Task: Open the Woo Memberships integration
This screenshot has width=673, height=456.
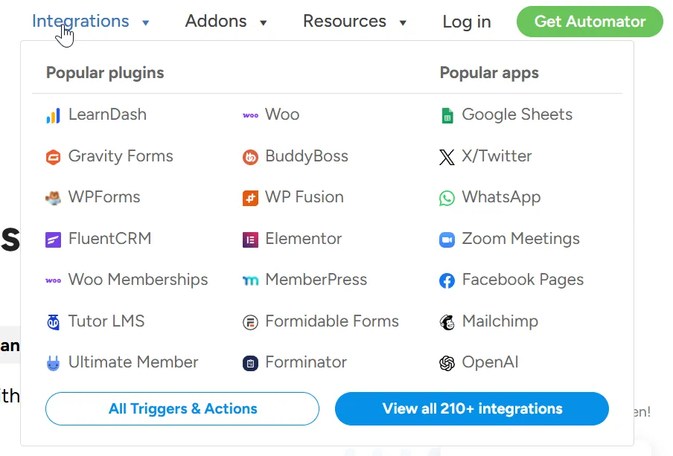Action: (x=138, y=280)
